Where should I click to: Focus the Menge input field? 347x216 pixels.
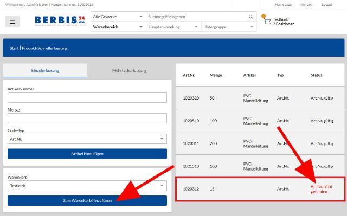click(87, 119)
